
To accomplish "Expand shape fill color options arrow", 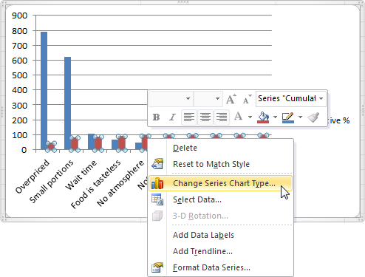I will (275, 117).
